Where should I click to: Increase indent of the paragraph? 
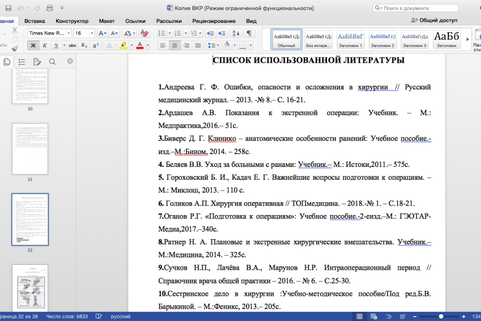pyautogui.click(x=223, y=33)
